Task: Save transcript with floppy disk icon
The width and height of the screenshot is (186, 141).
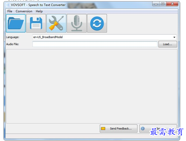Action: click(36, 23)
